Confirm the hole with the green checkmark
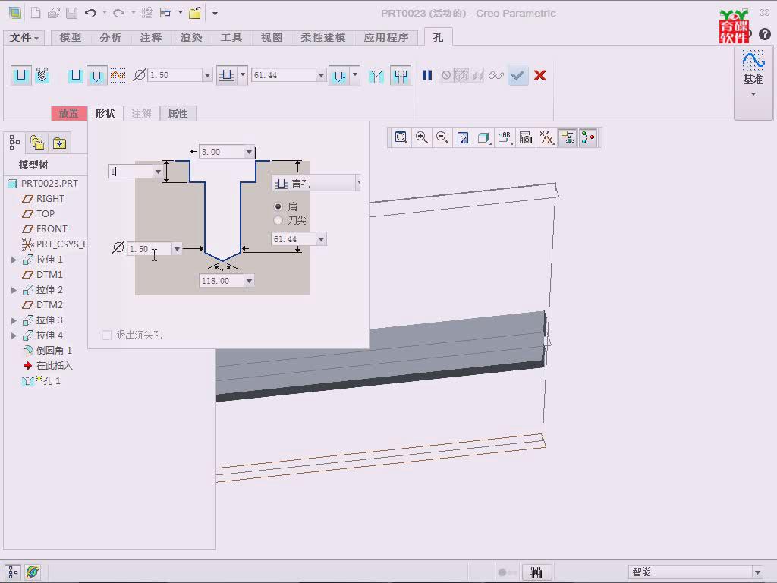The width and height of the screenshot is (777, 583). tap(517, 75)
